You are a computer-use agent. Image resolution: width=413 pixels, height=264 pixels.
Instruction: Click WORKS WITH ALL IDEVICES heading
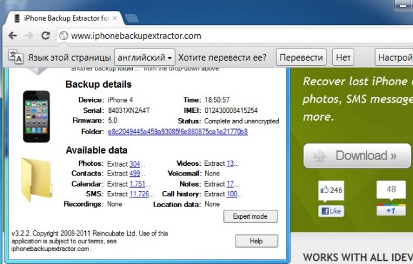pos(358,258)
